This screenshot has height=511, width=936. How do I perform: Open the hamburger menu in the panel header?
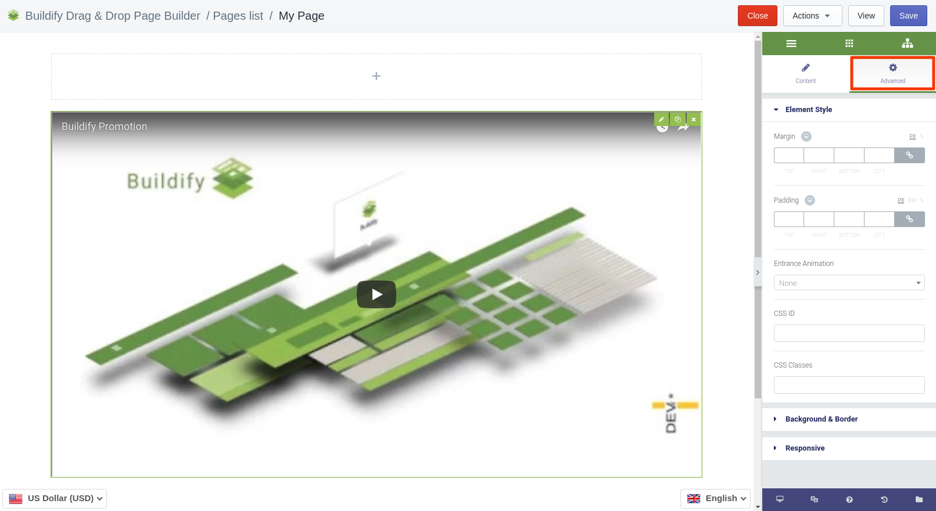(791, 44)
